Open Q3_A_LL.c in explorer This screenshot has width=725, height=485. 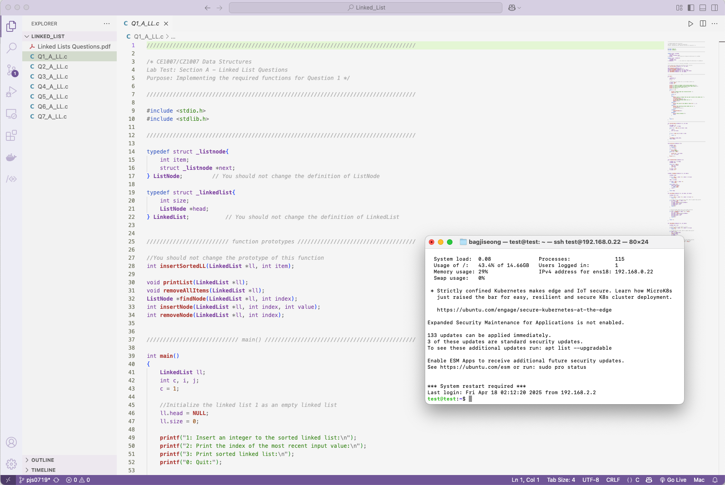[70, 76]
